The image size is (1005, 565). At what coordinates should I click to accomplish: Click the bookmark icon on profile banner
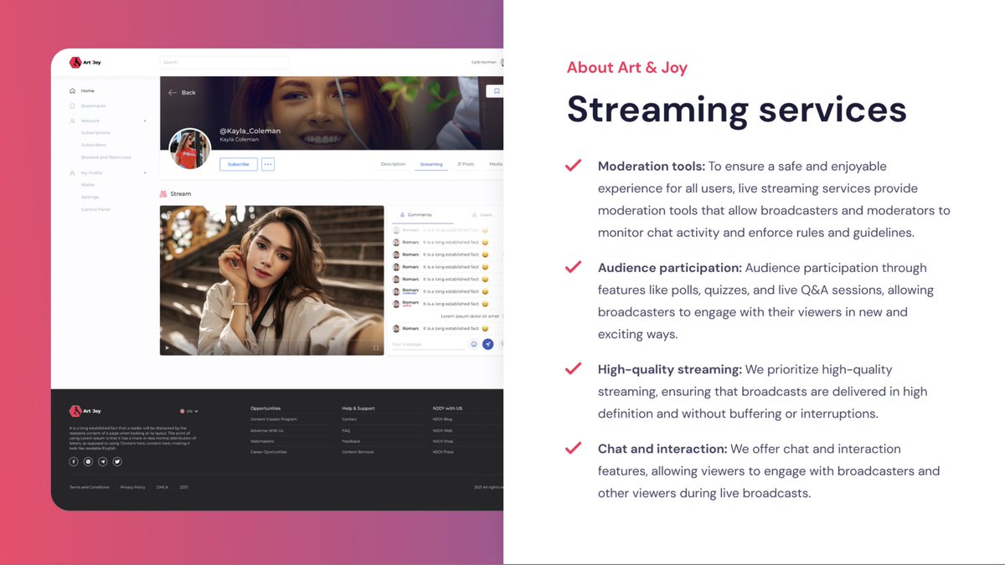(497, 91)
